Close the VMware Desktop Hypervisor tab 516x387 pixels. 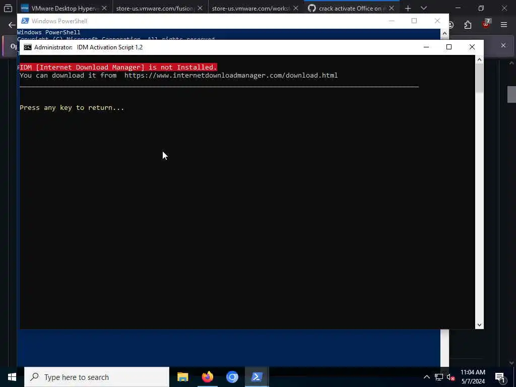click(104, 8)
